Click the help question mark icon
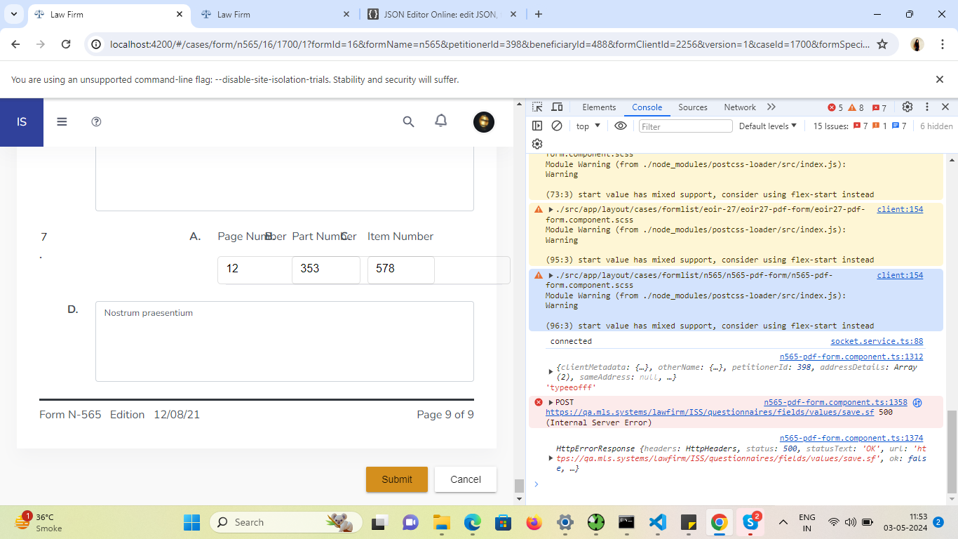 click(97, 121)
